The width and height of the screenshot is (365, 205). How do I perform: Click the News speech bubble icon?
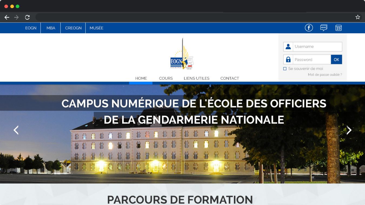pos(324,28)
